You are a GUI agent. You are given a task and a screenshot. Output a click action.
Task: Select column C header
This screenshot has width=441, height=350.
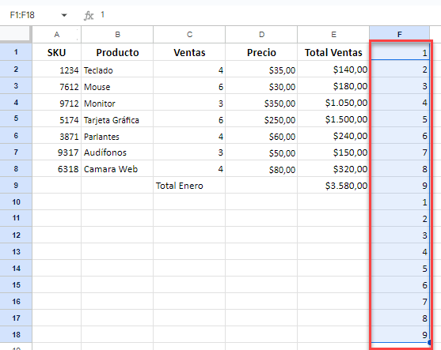point(189,35)
